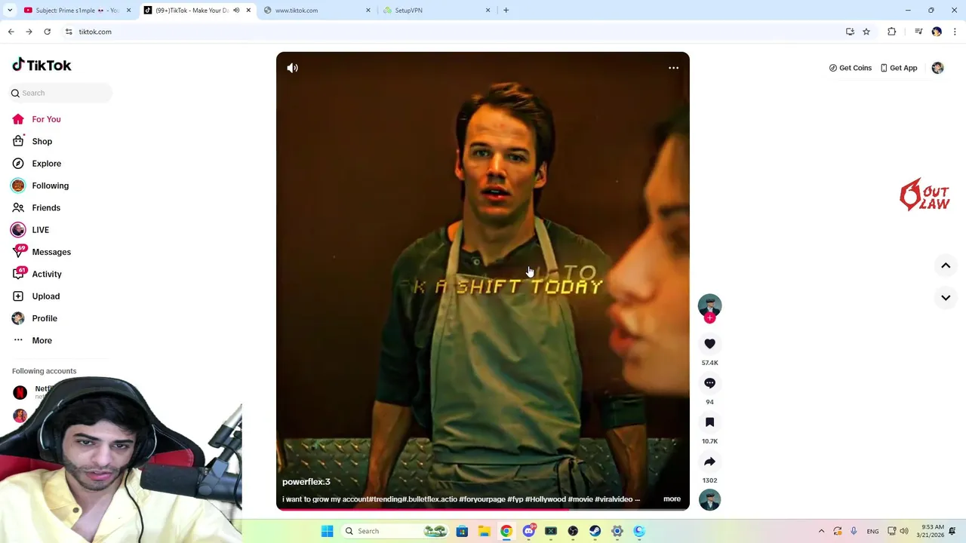Screen dimensions: 966x543
Task: Click the TikTok logo
Action: (42, 66)
